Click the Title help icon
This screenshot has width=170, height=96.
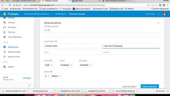point(49,30)
